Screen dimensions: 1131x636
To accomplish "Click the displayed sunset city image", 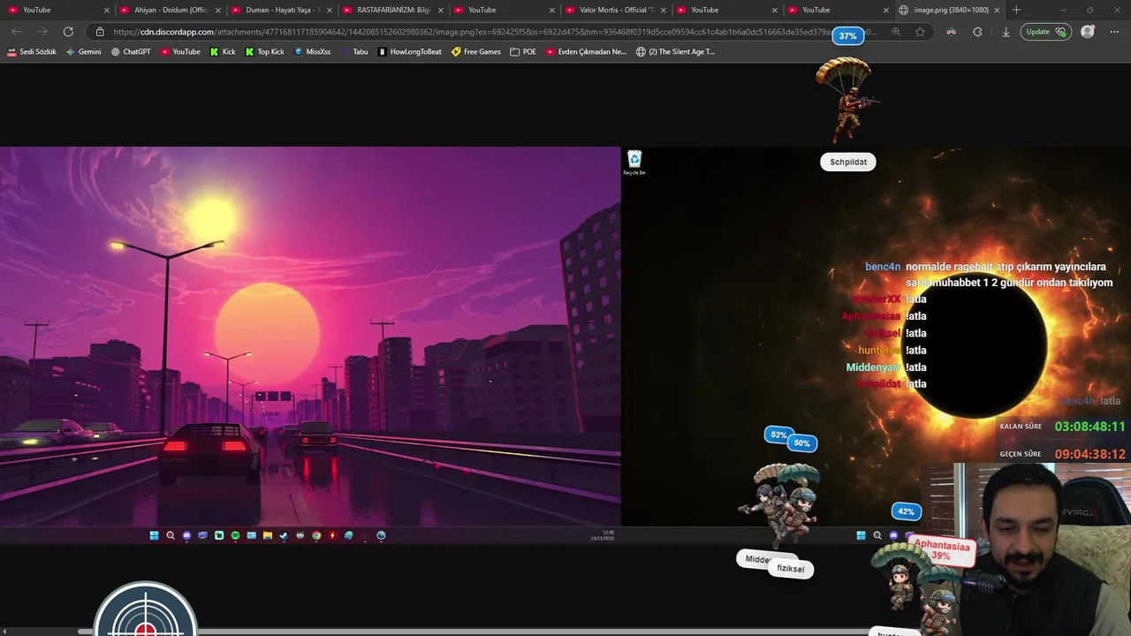I will 310,337.
